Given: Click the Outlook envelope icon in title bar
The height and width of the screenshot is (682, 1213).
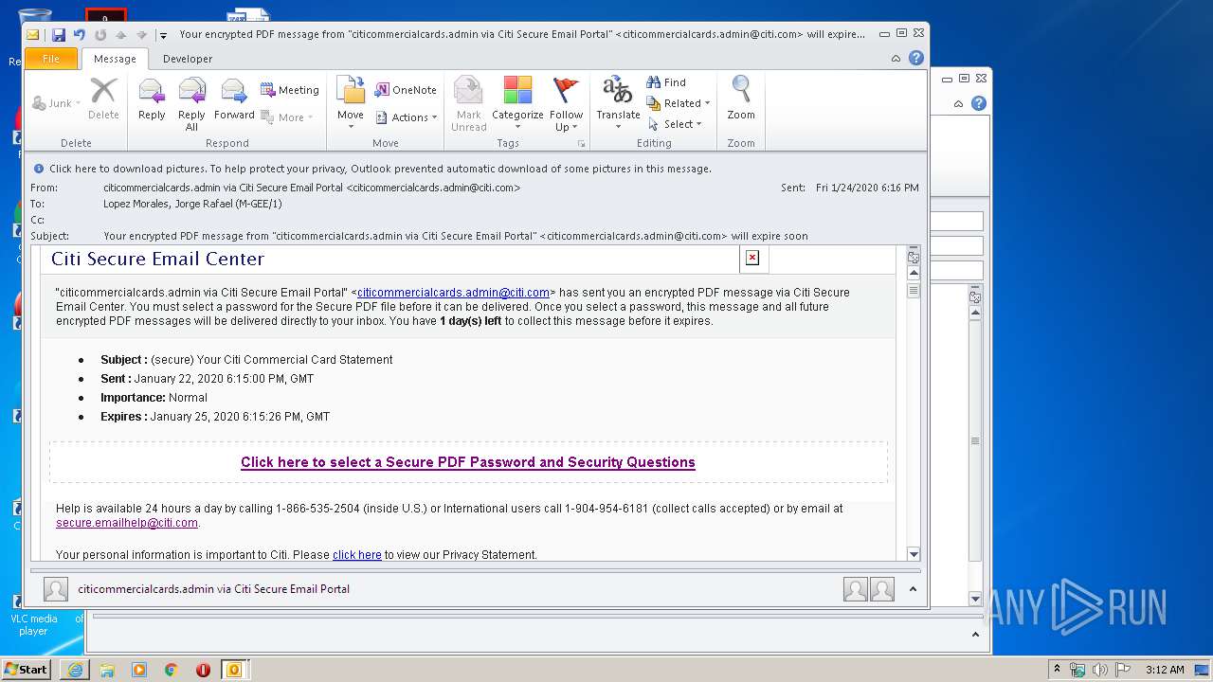Looking at the screenshot, I should [33, 35].
